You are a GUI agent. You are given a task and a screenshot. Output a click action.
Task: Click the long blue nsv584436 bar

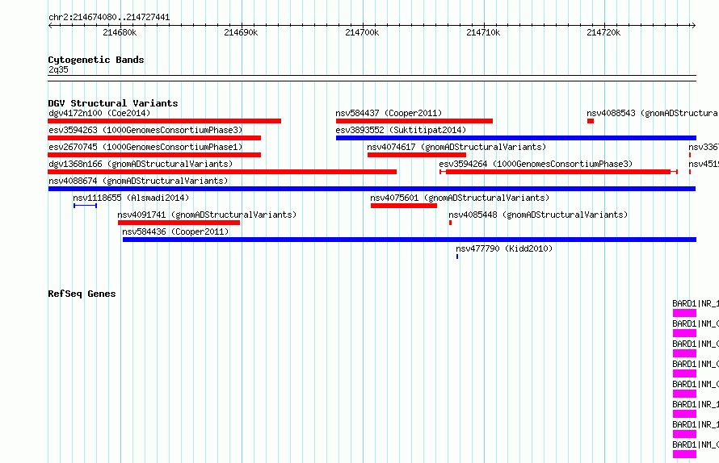pos(410,240)
